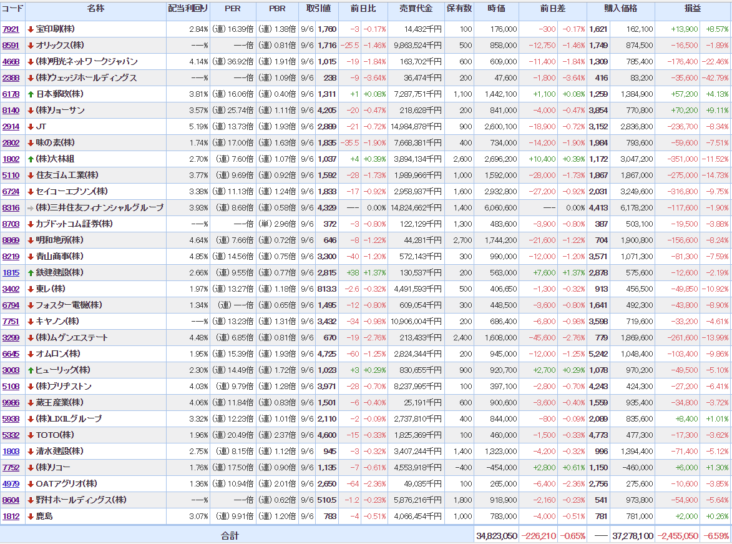Viewport: 732px width, 544px height.
Task: Click the red down arrow beside 宝印刷(株)
Action: [x=31, y=29]
